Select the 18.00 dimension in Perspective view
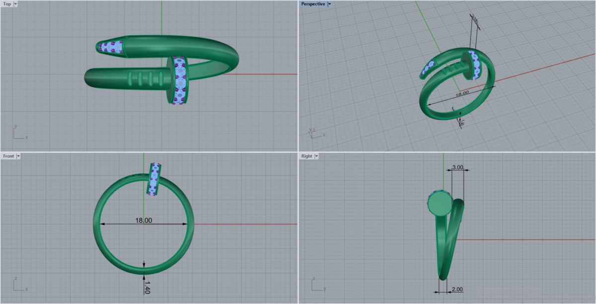The height and width of the screenshot is (304, 596). 462,93
